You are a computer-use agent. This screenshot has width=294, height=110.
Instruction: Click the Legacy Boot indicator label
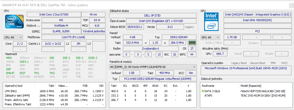click(x=239, y=63)
